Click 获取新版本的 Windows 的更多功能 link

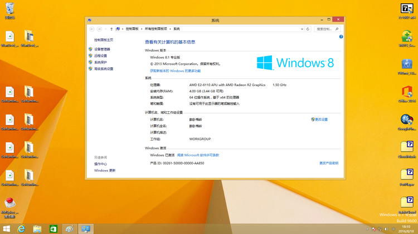pyautogui.click(x=175, y=71)
